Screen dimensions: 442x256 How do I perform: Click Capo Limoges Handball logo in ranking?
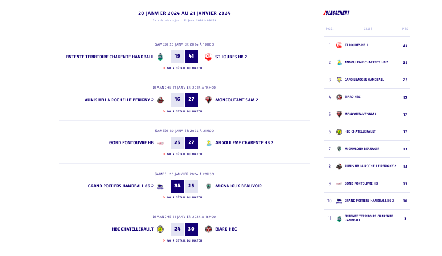(x=339, y=80)
